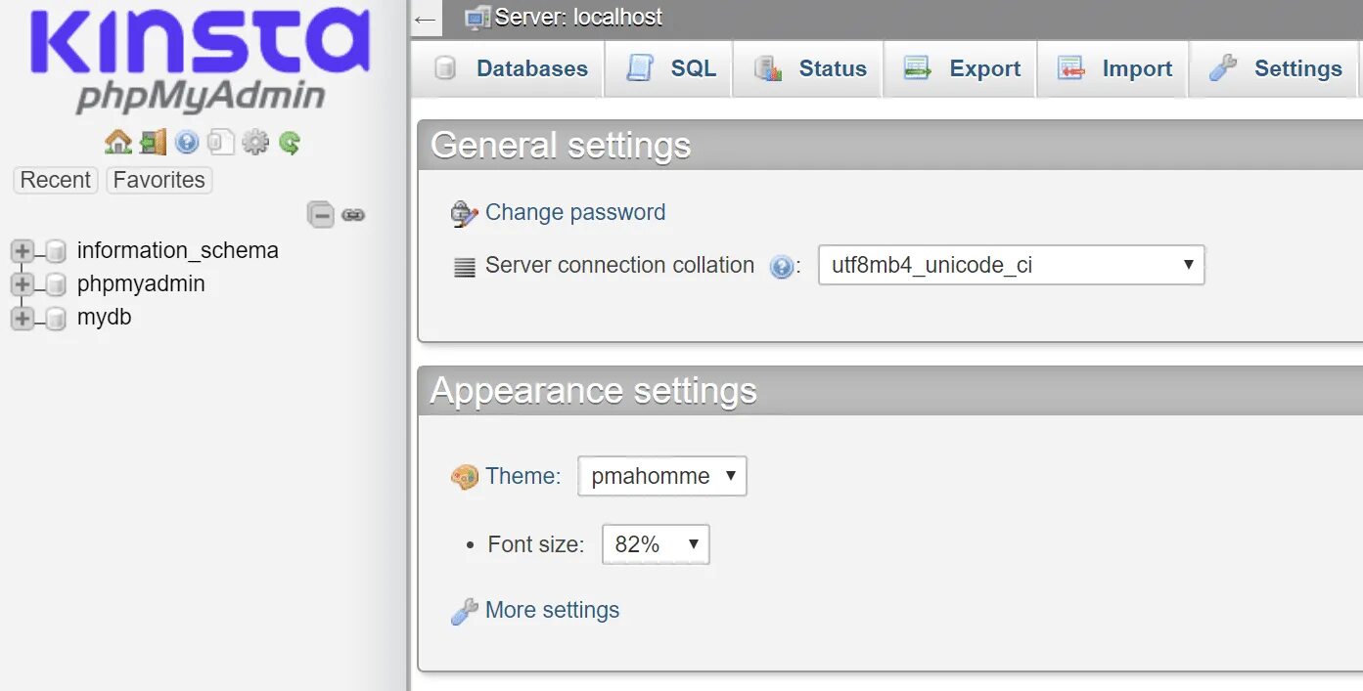The image size is (1363, 691).
Task: Open the Server connection collation dropdown
Action: [x=1011, y=265]
